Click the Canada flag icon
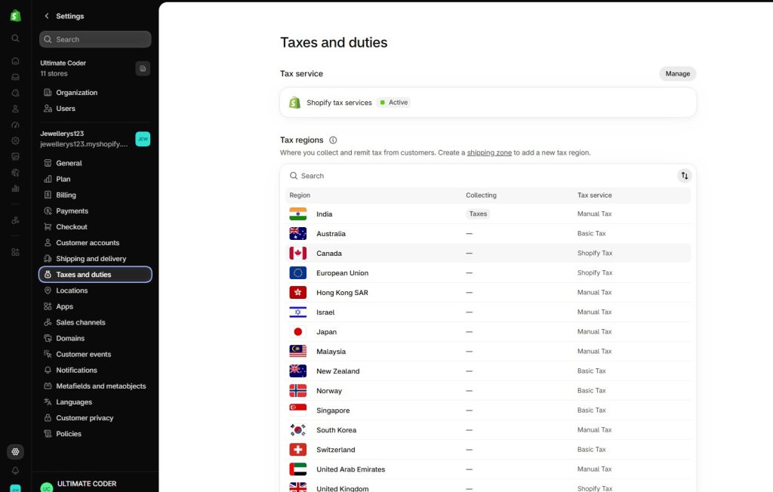 [x=297, y=253]
